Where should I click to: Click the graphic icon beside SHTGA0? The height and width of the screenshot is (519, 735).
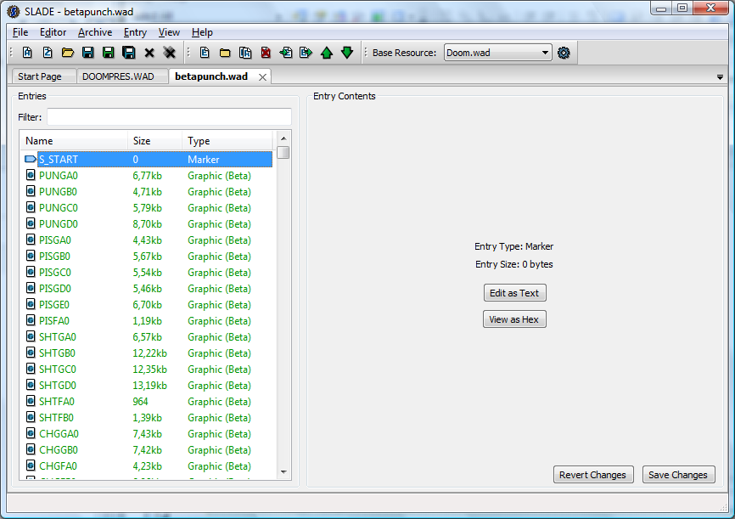(31, 336)
